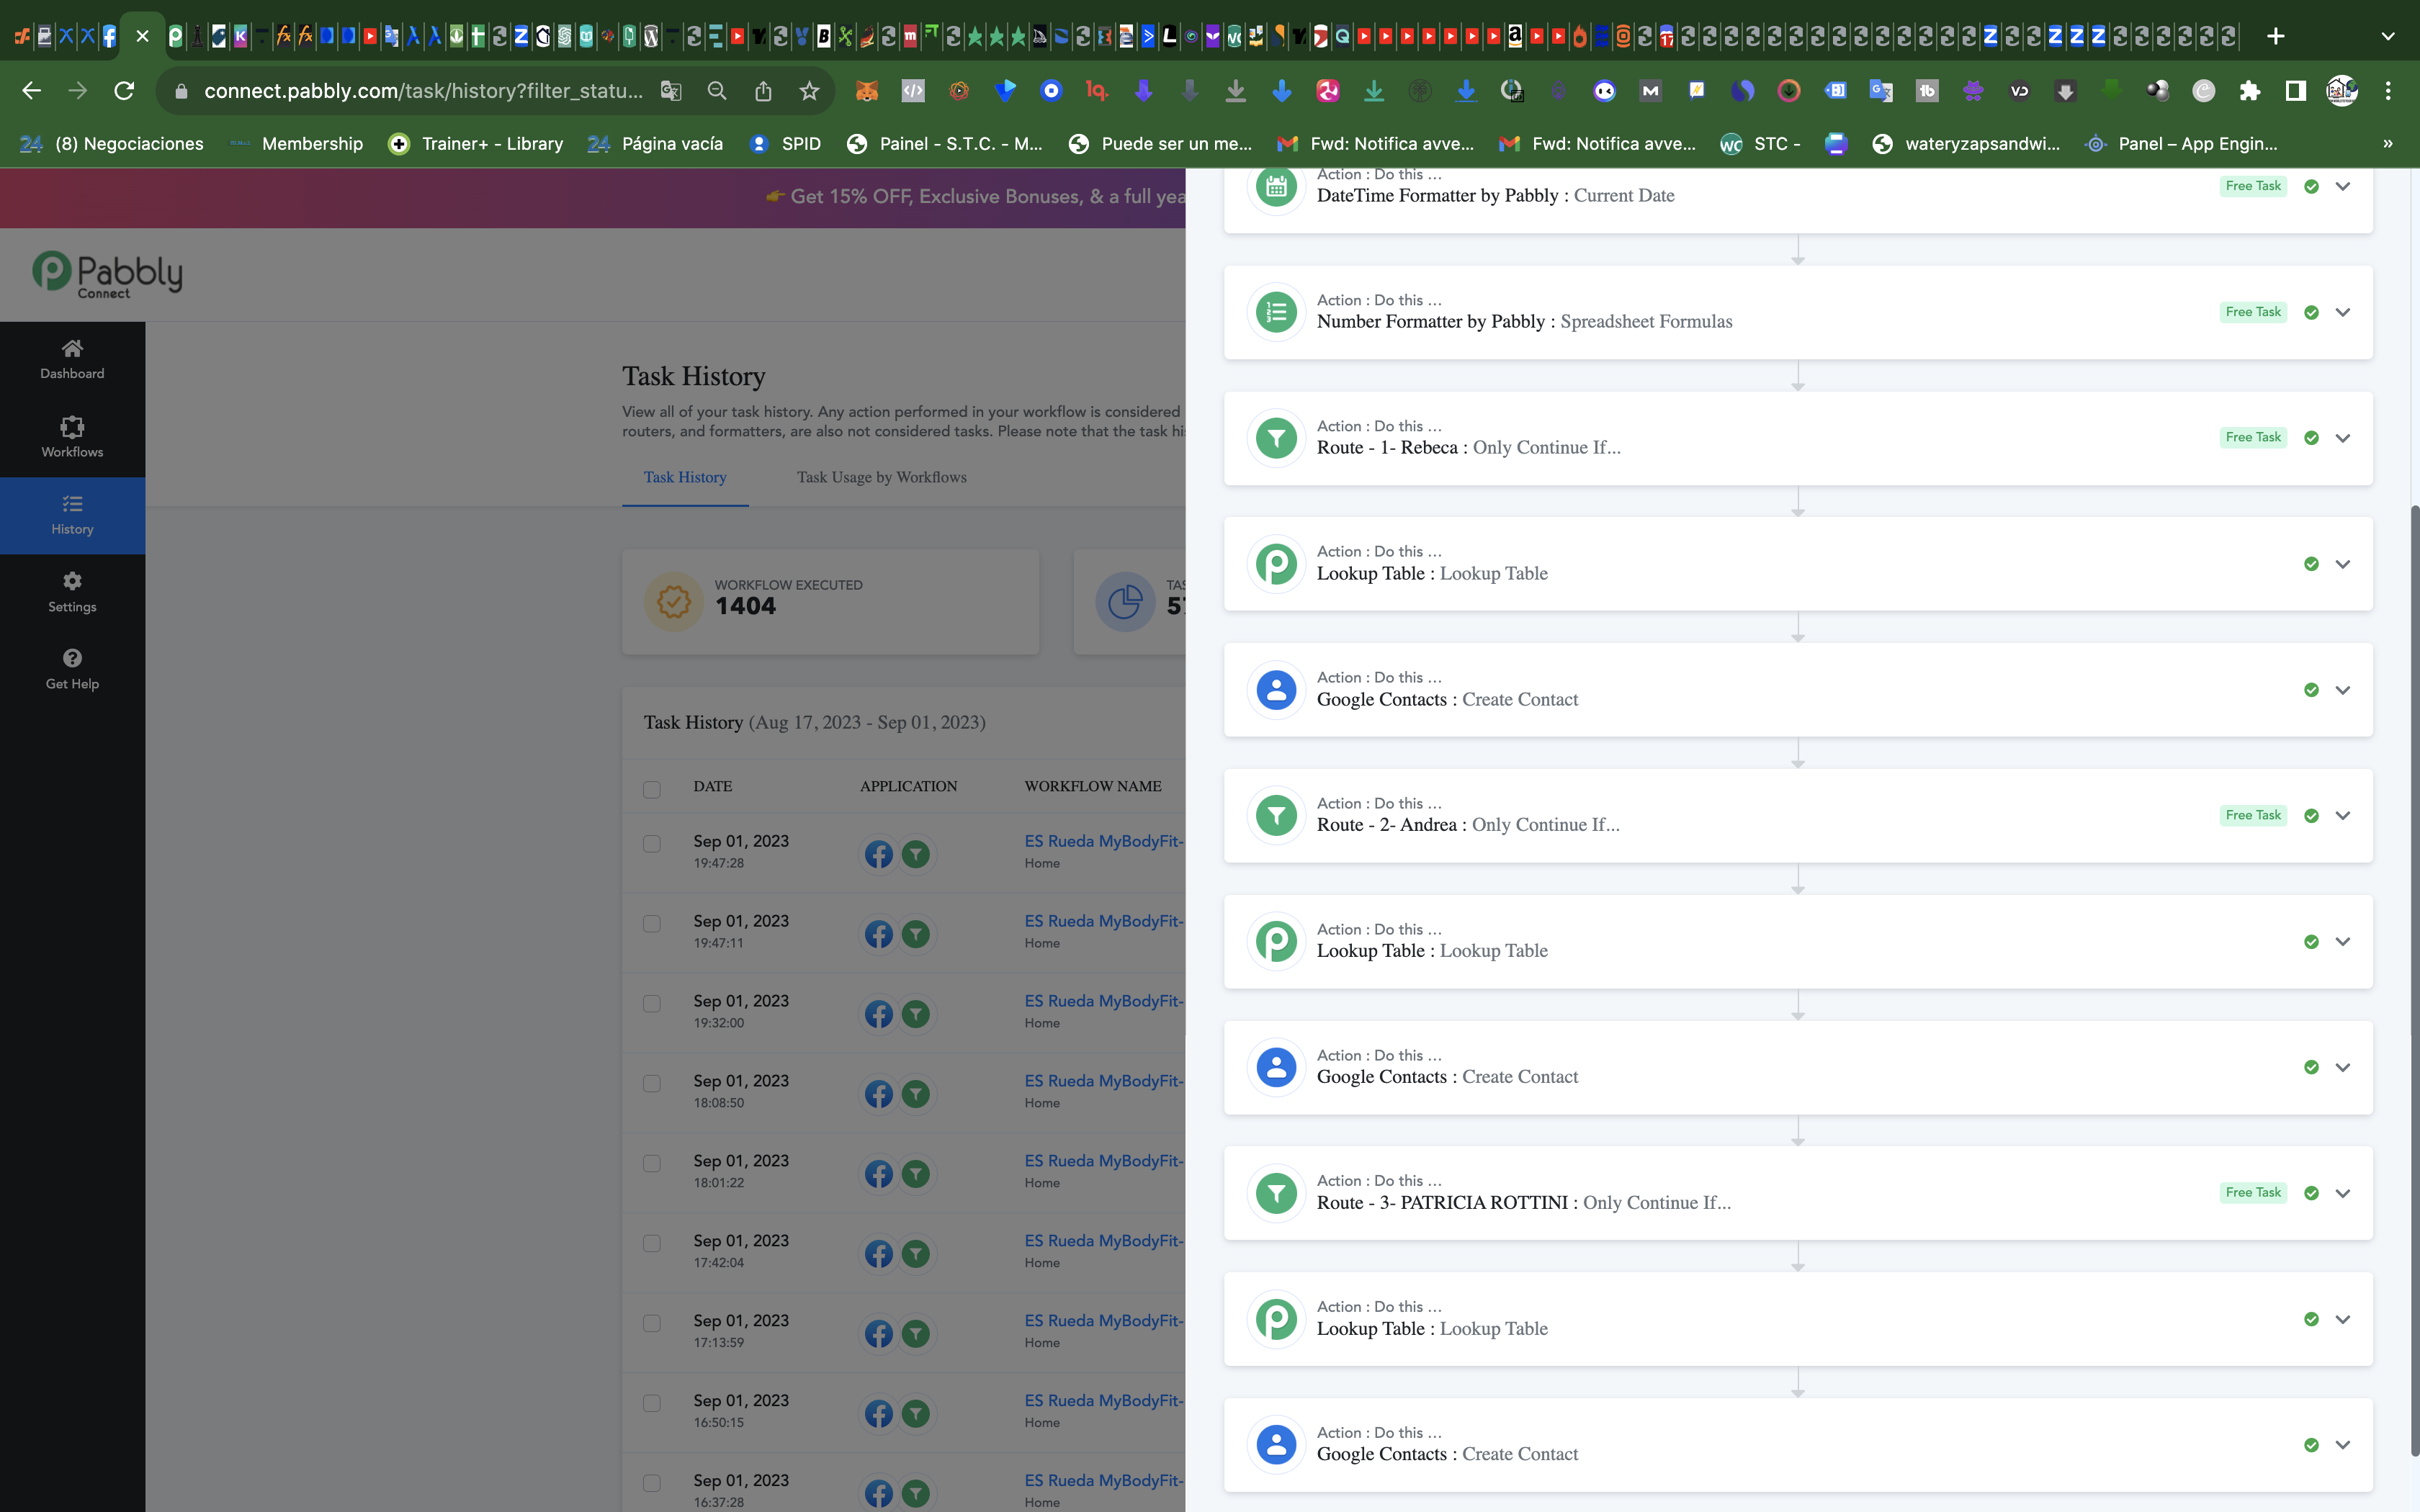
Task: Check the row for Sep 01, 2023 18:08:50
Action: coord(652,1083)
